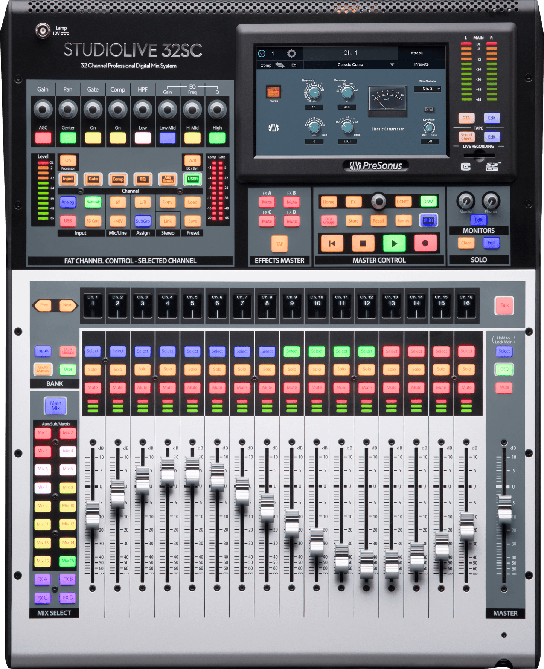Open the gear settings icon on the touchscreen

pos(291,53)
